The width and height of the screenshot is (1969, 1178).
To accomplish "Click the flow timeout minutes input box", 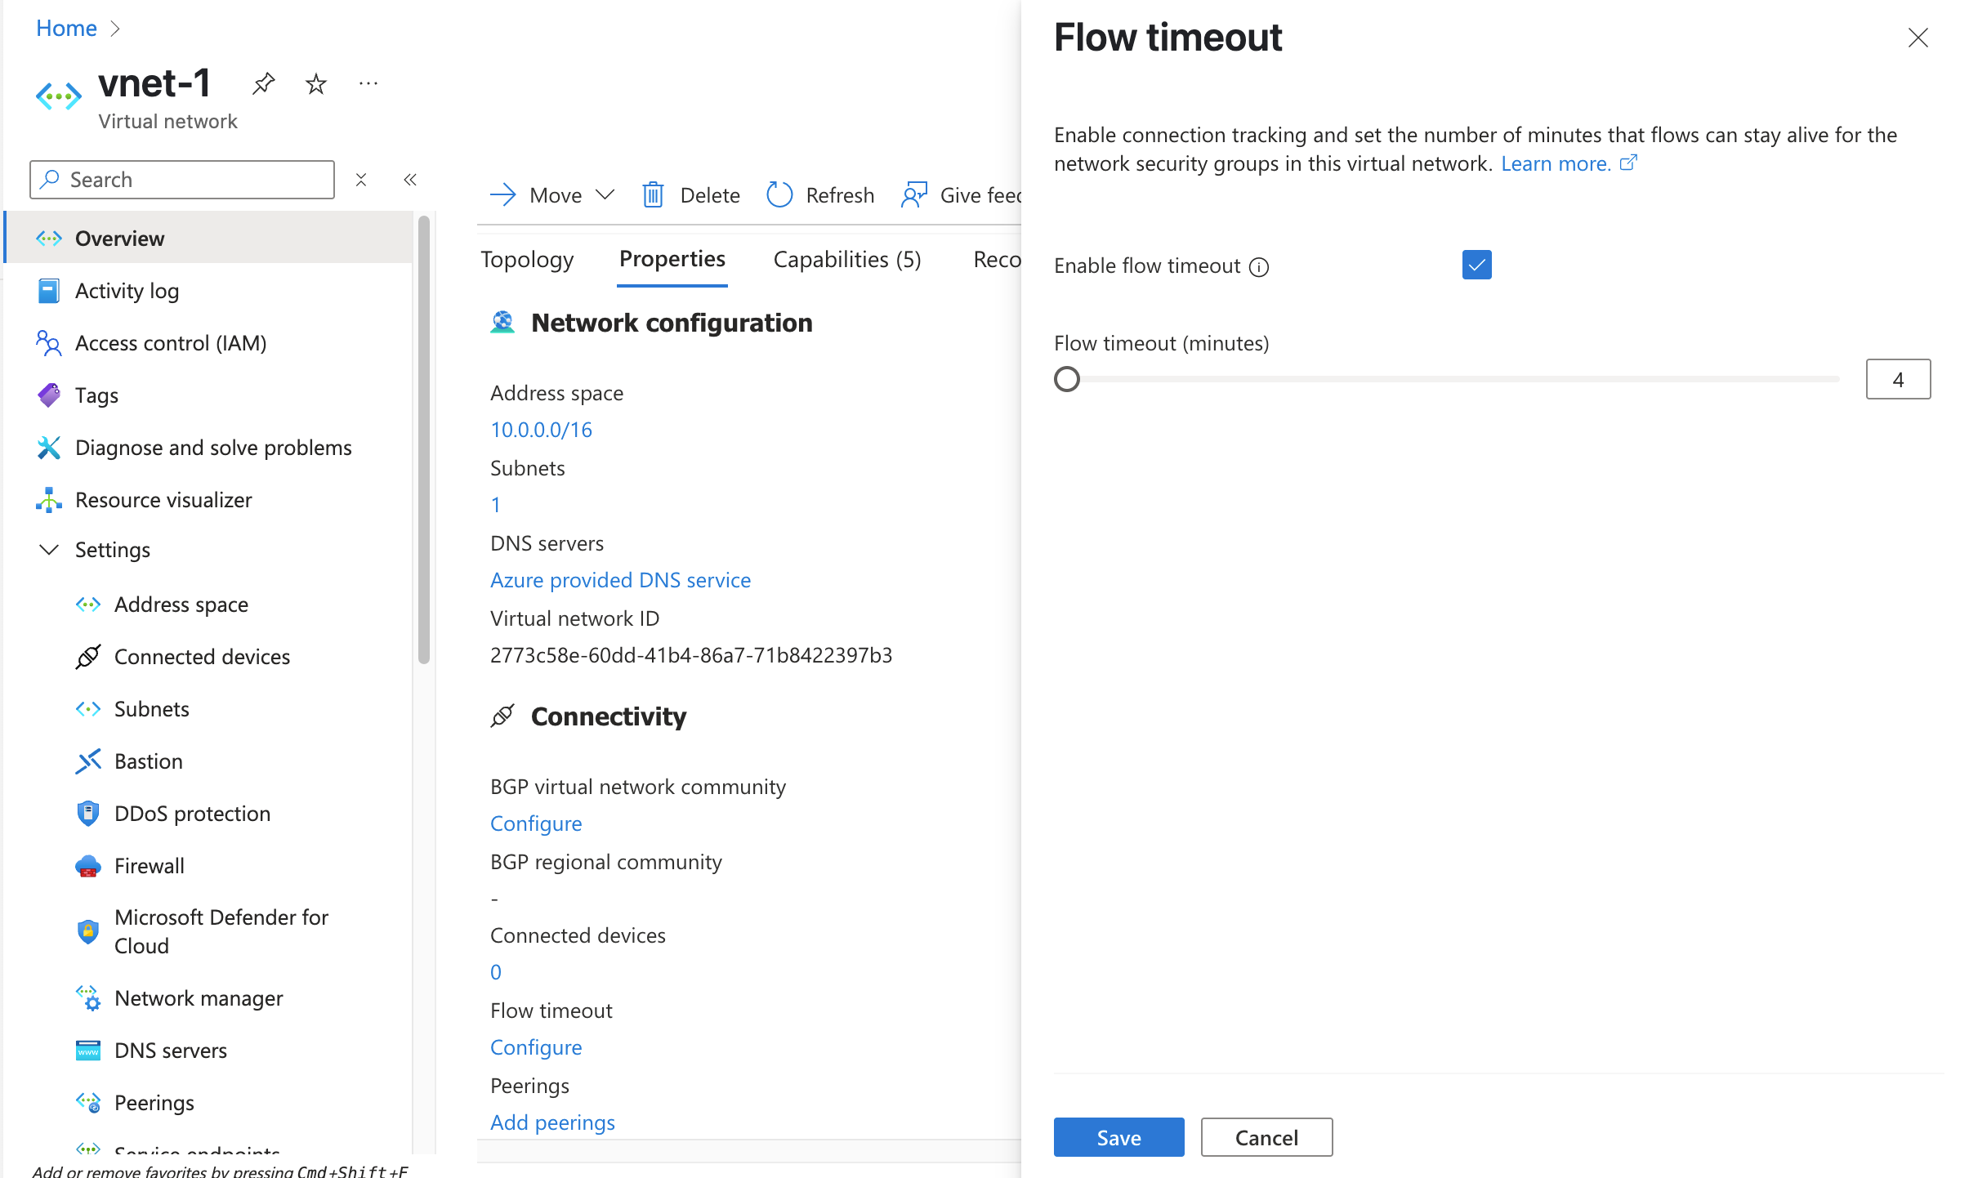I will [x=1897, y=379].
